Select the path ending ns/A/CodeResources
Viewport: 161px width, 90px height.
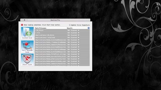pos(50,52)
